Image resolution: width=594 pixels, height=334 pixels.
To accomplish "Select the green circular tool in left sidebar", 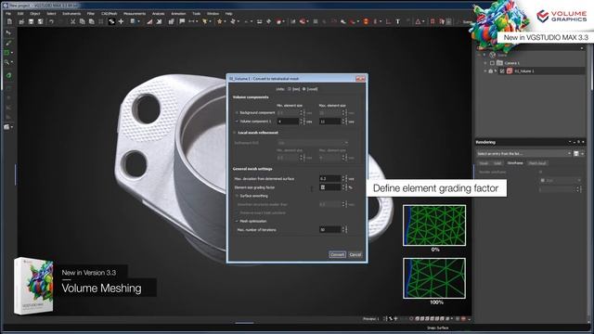I will (x=8, y=75).
